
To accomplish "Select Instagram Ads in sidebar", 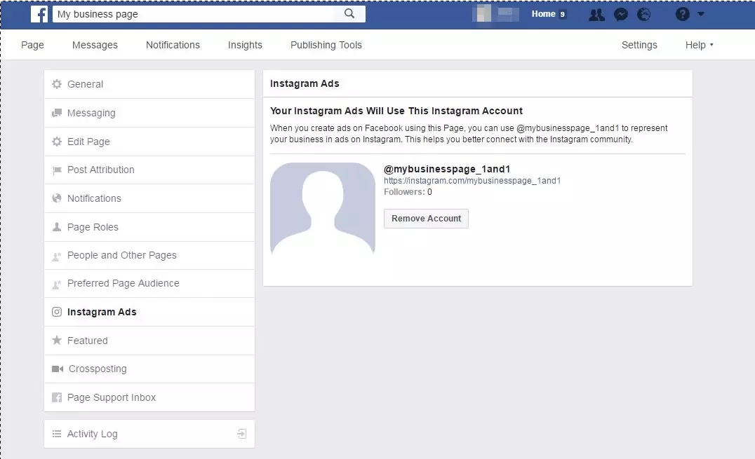I will (149, 312).
